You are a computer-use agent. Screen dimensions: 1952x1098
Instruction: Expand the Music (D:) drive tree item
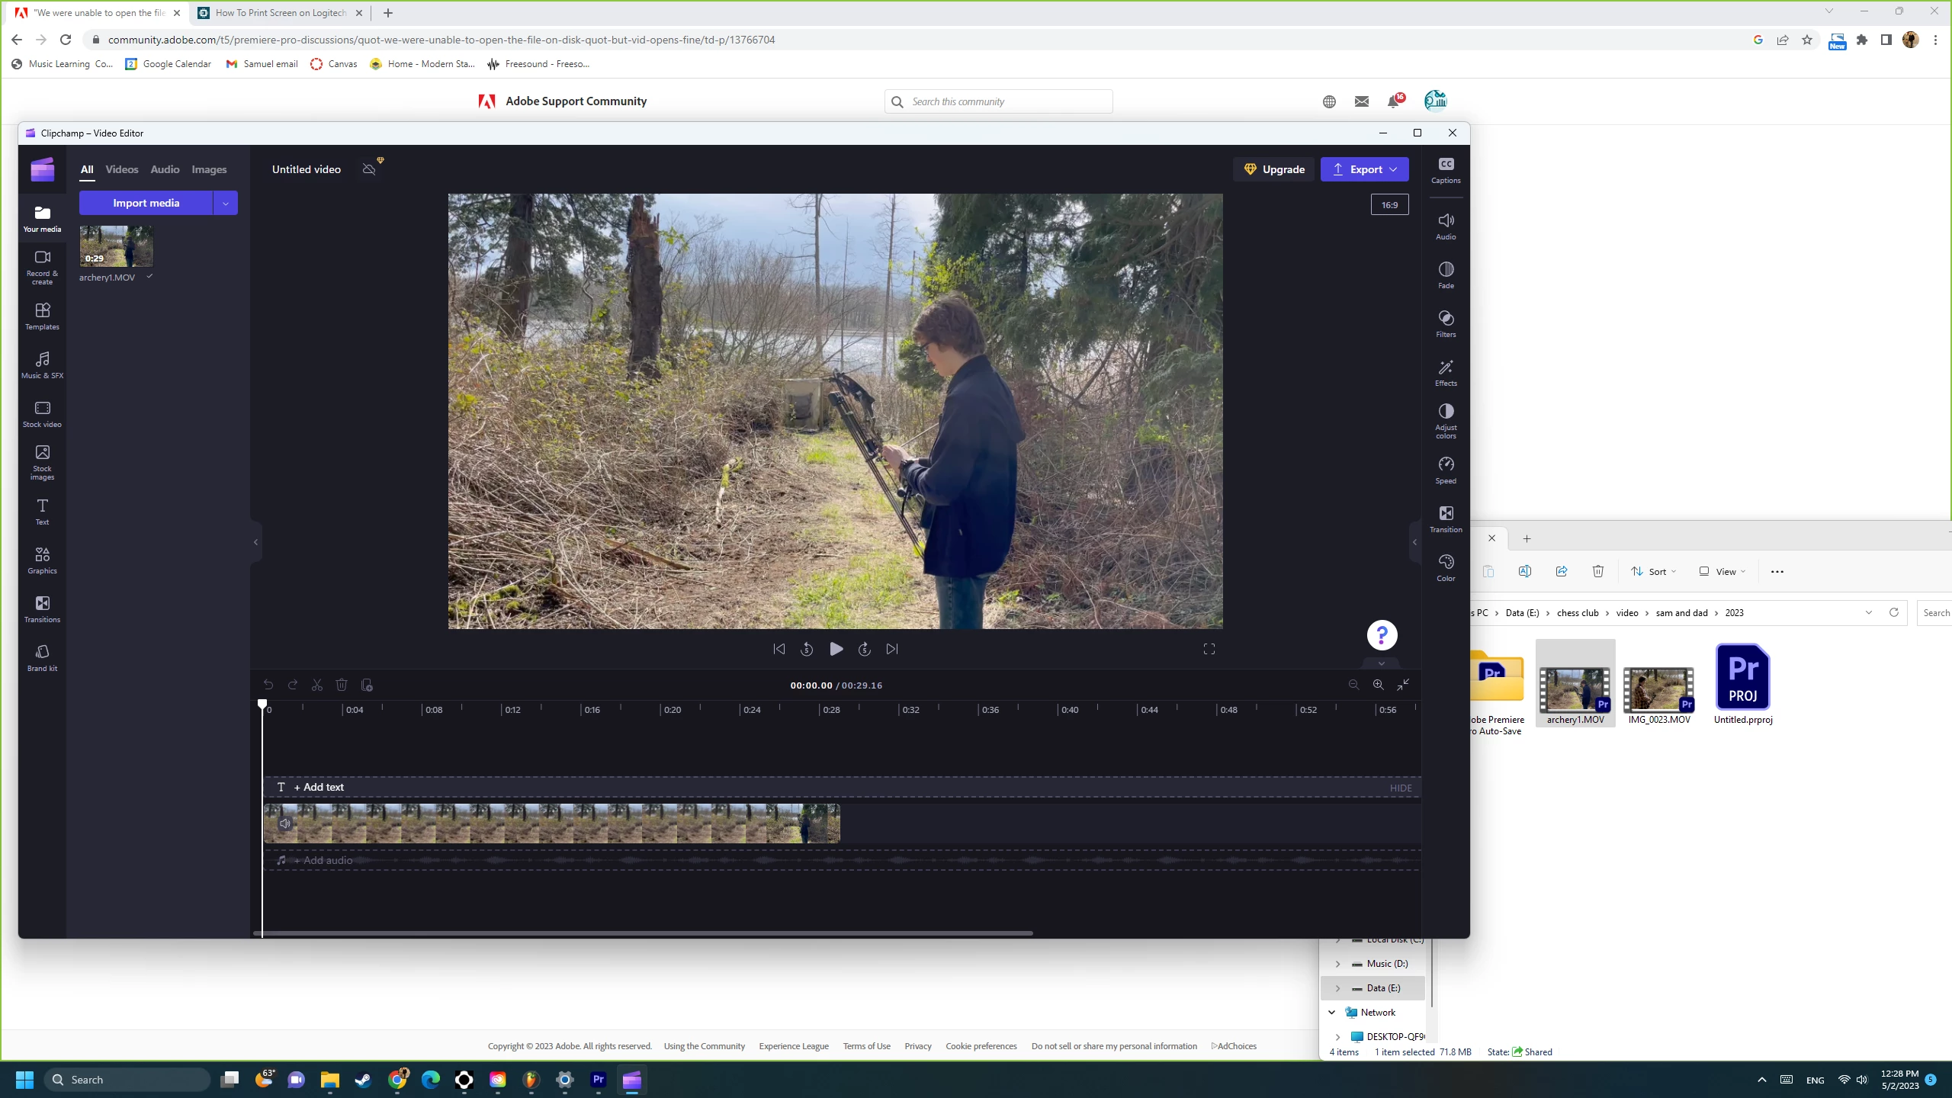[1337, 964]
